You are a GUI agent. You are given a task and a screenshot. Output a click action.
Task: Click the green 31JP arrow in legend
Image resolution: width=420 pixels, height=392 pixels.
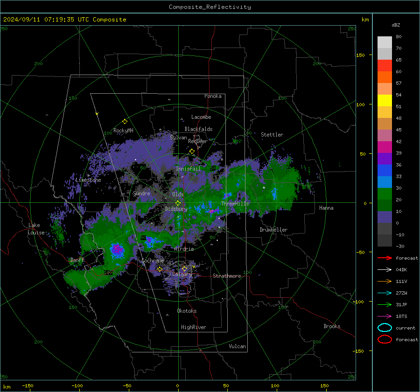(x=385, y=304)
